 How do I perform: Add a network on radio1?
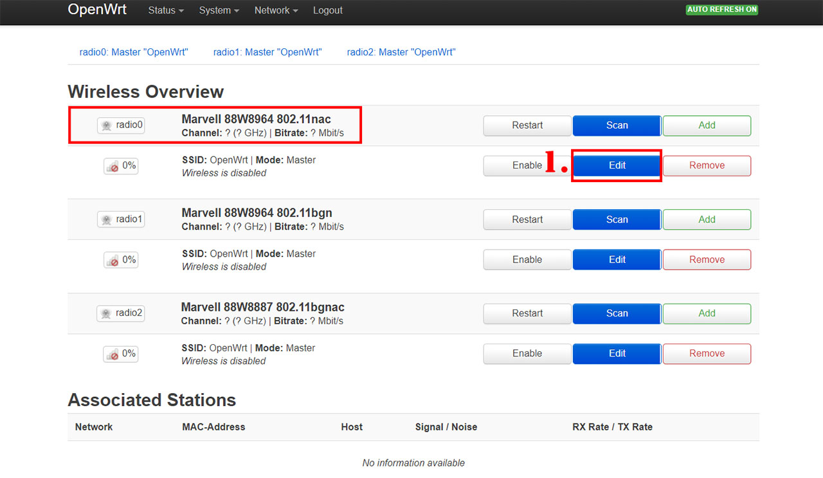tap(707, 219)
